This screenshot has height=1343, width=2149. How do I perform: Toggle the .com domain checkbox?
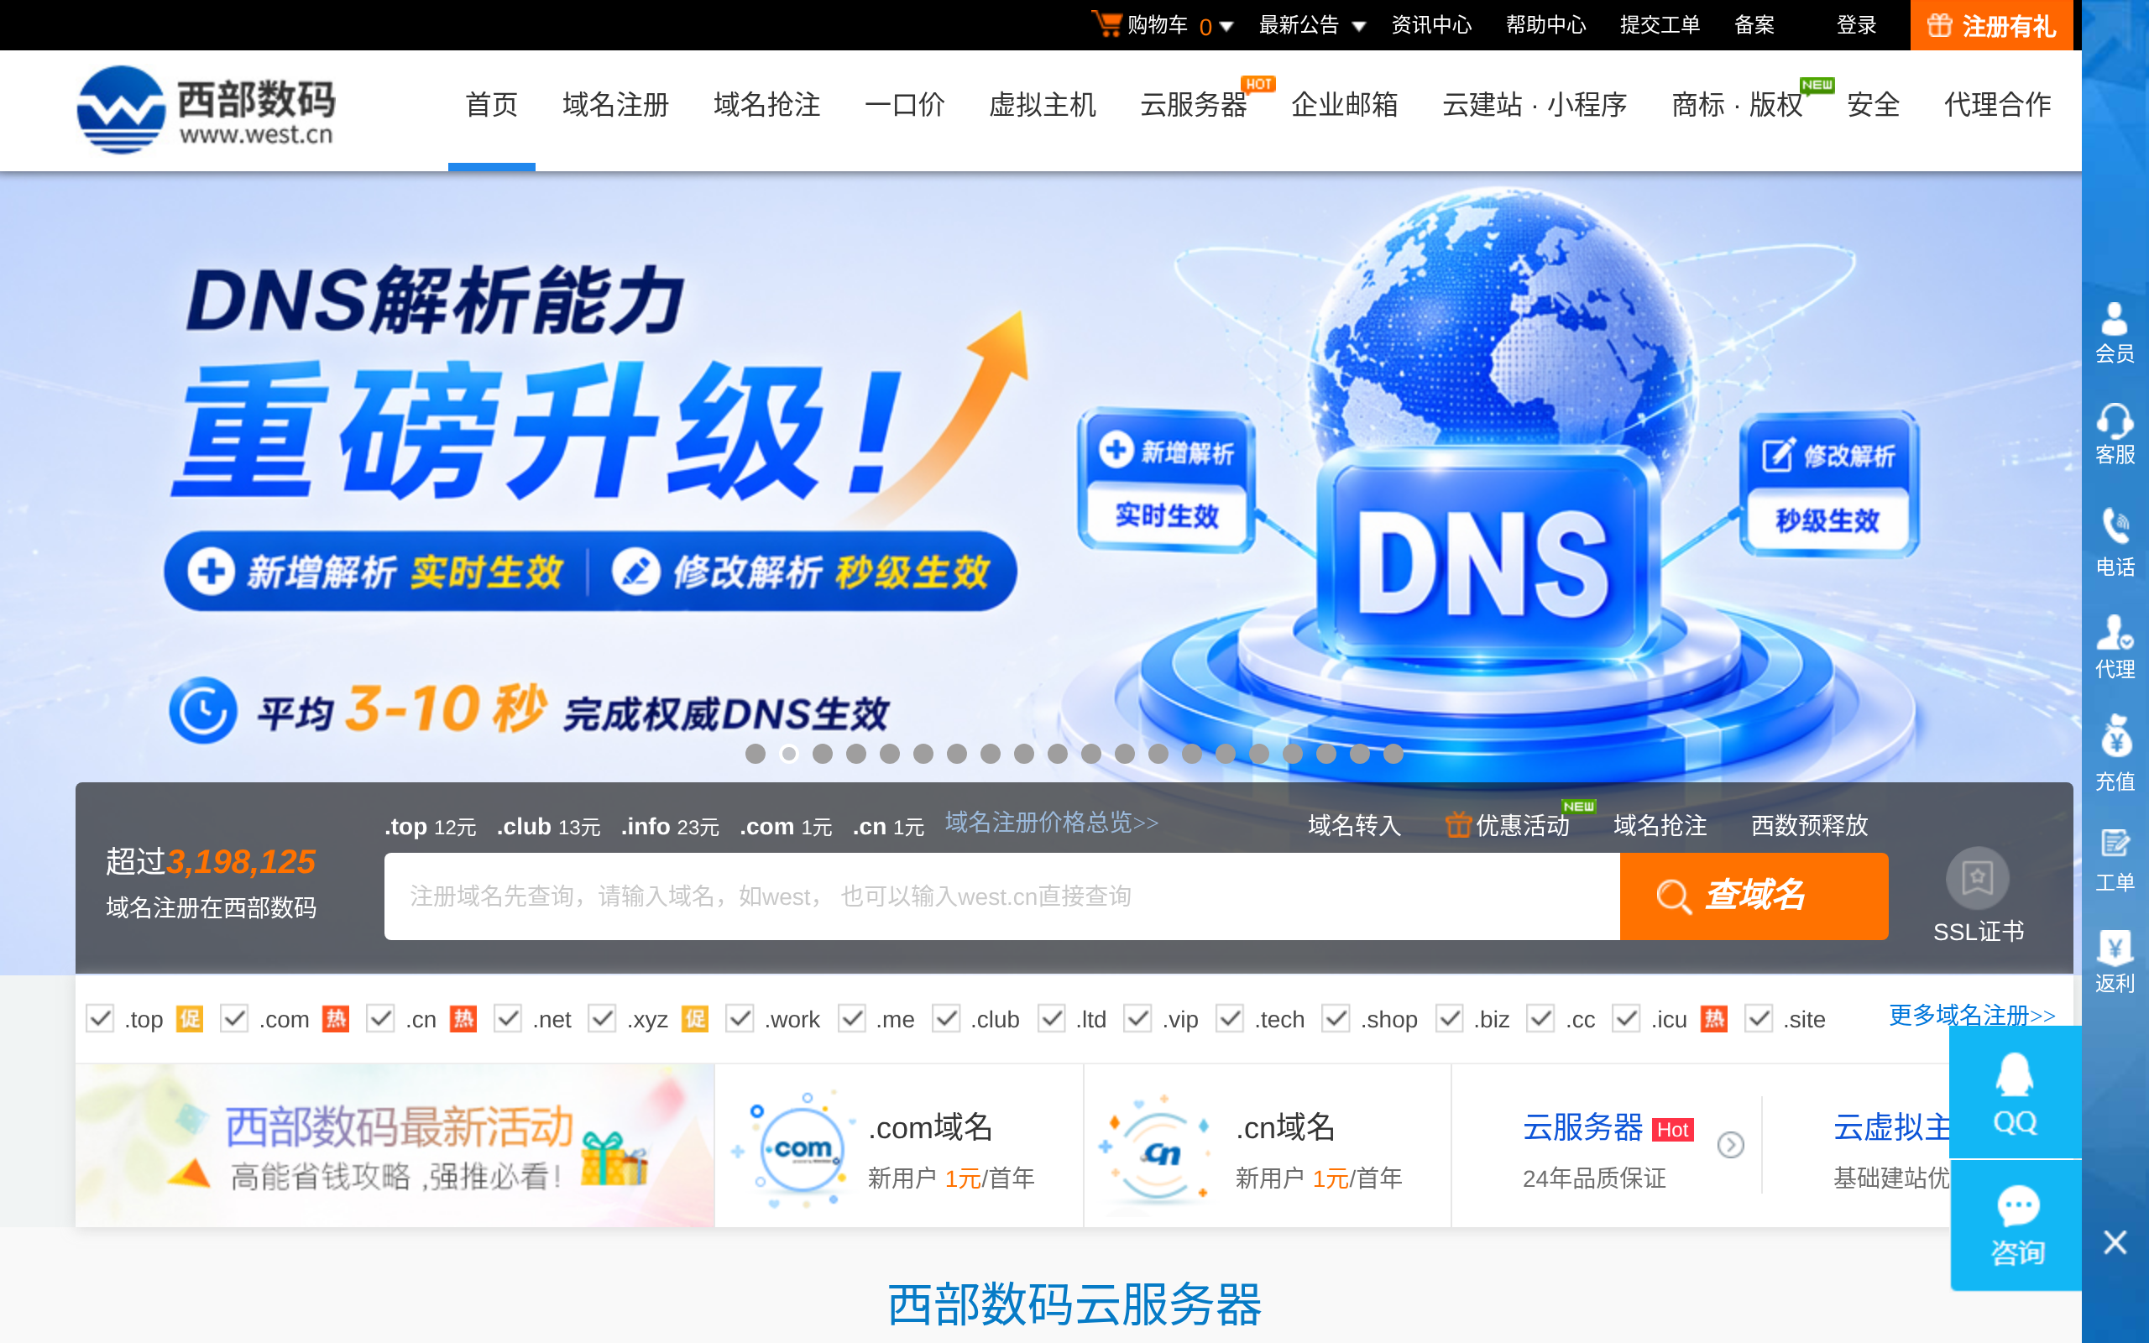point(234,1019)
